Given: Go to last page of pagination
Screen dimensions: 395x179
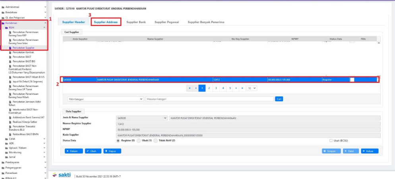Looking at the screenshot, I should click(242, 88).
